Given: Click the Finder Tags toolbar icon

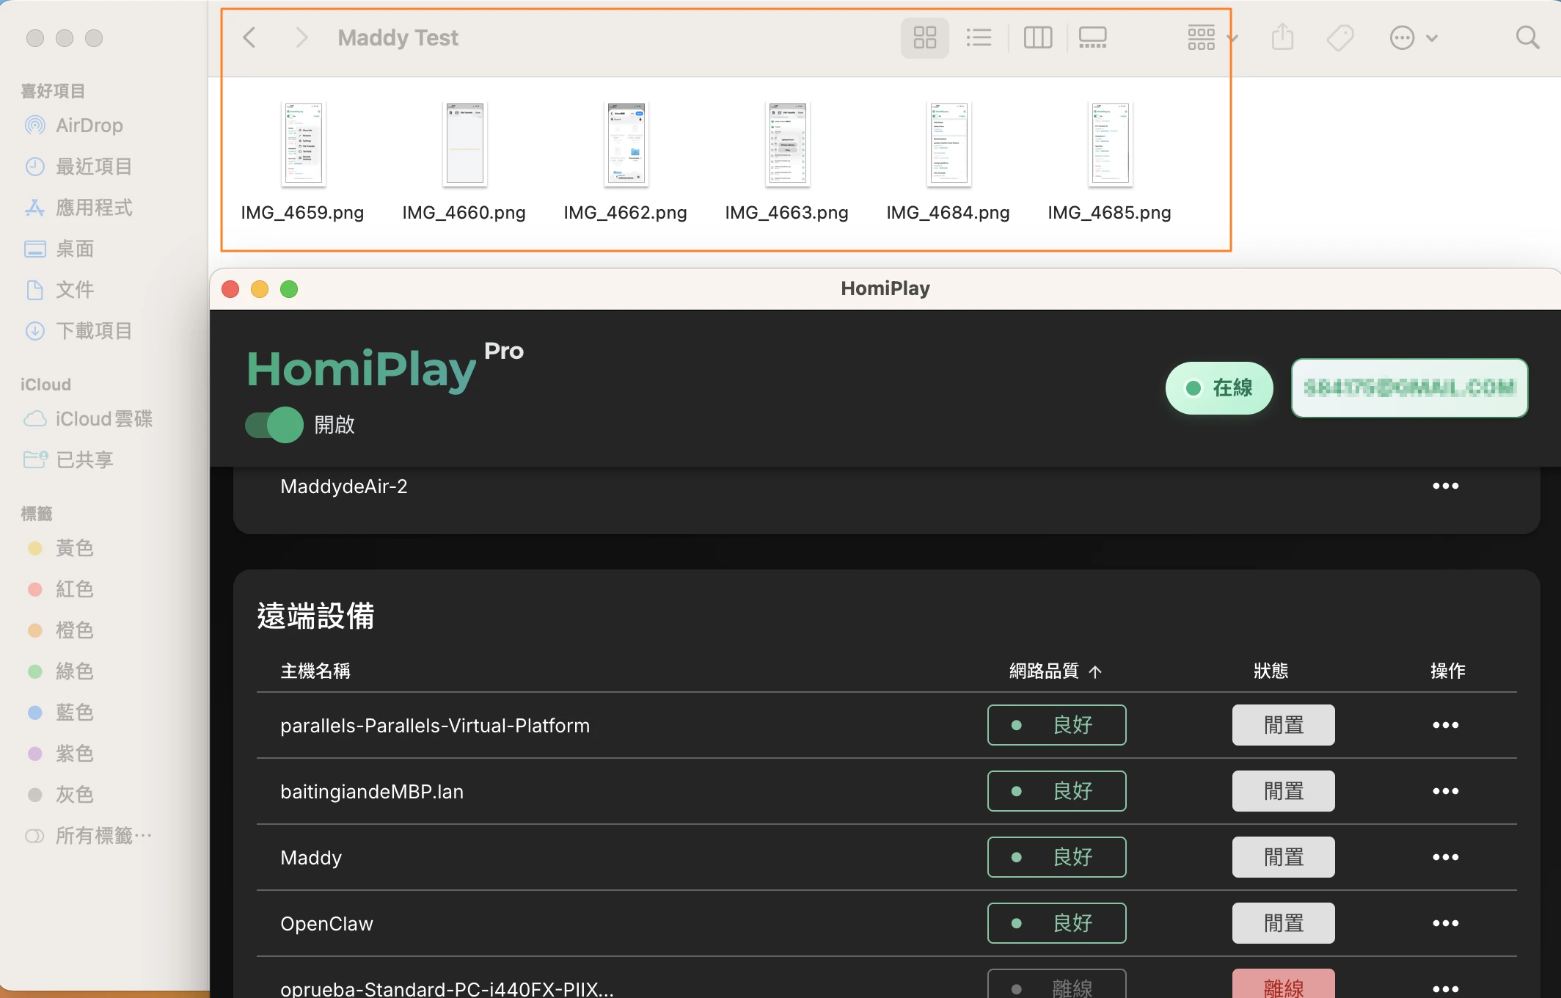Looking at the screenshot, I should 1340,37.
